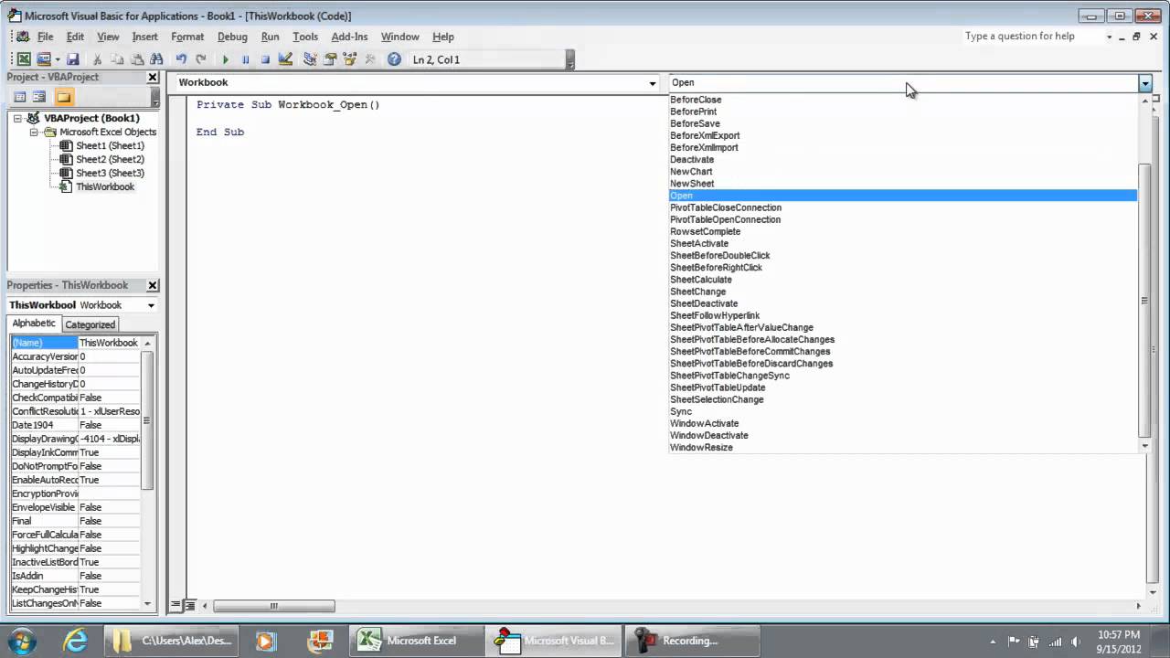Click the (Name) property row
This screenshot has width=1170, height=658.
[x=75, y=343]
